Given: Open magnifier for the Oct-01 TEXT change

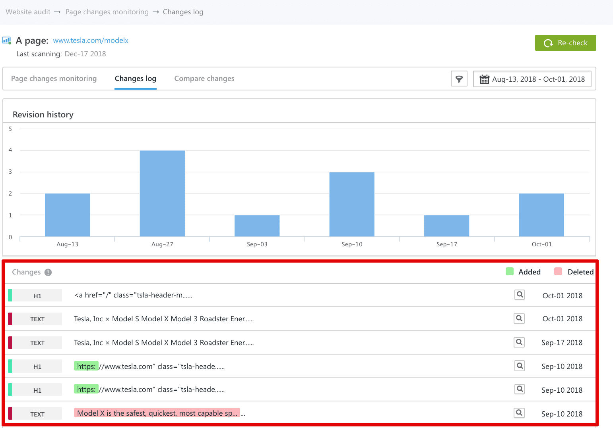Looking at the screenshot, I should pos(520,319).
